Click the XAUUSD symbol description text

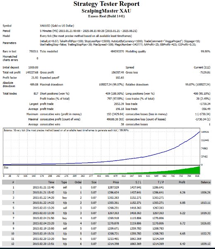click(x=57, y=26)
